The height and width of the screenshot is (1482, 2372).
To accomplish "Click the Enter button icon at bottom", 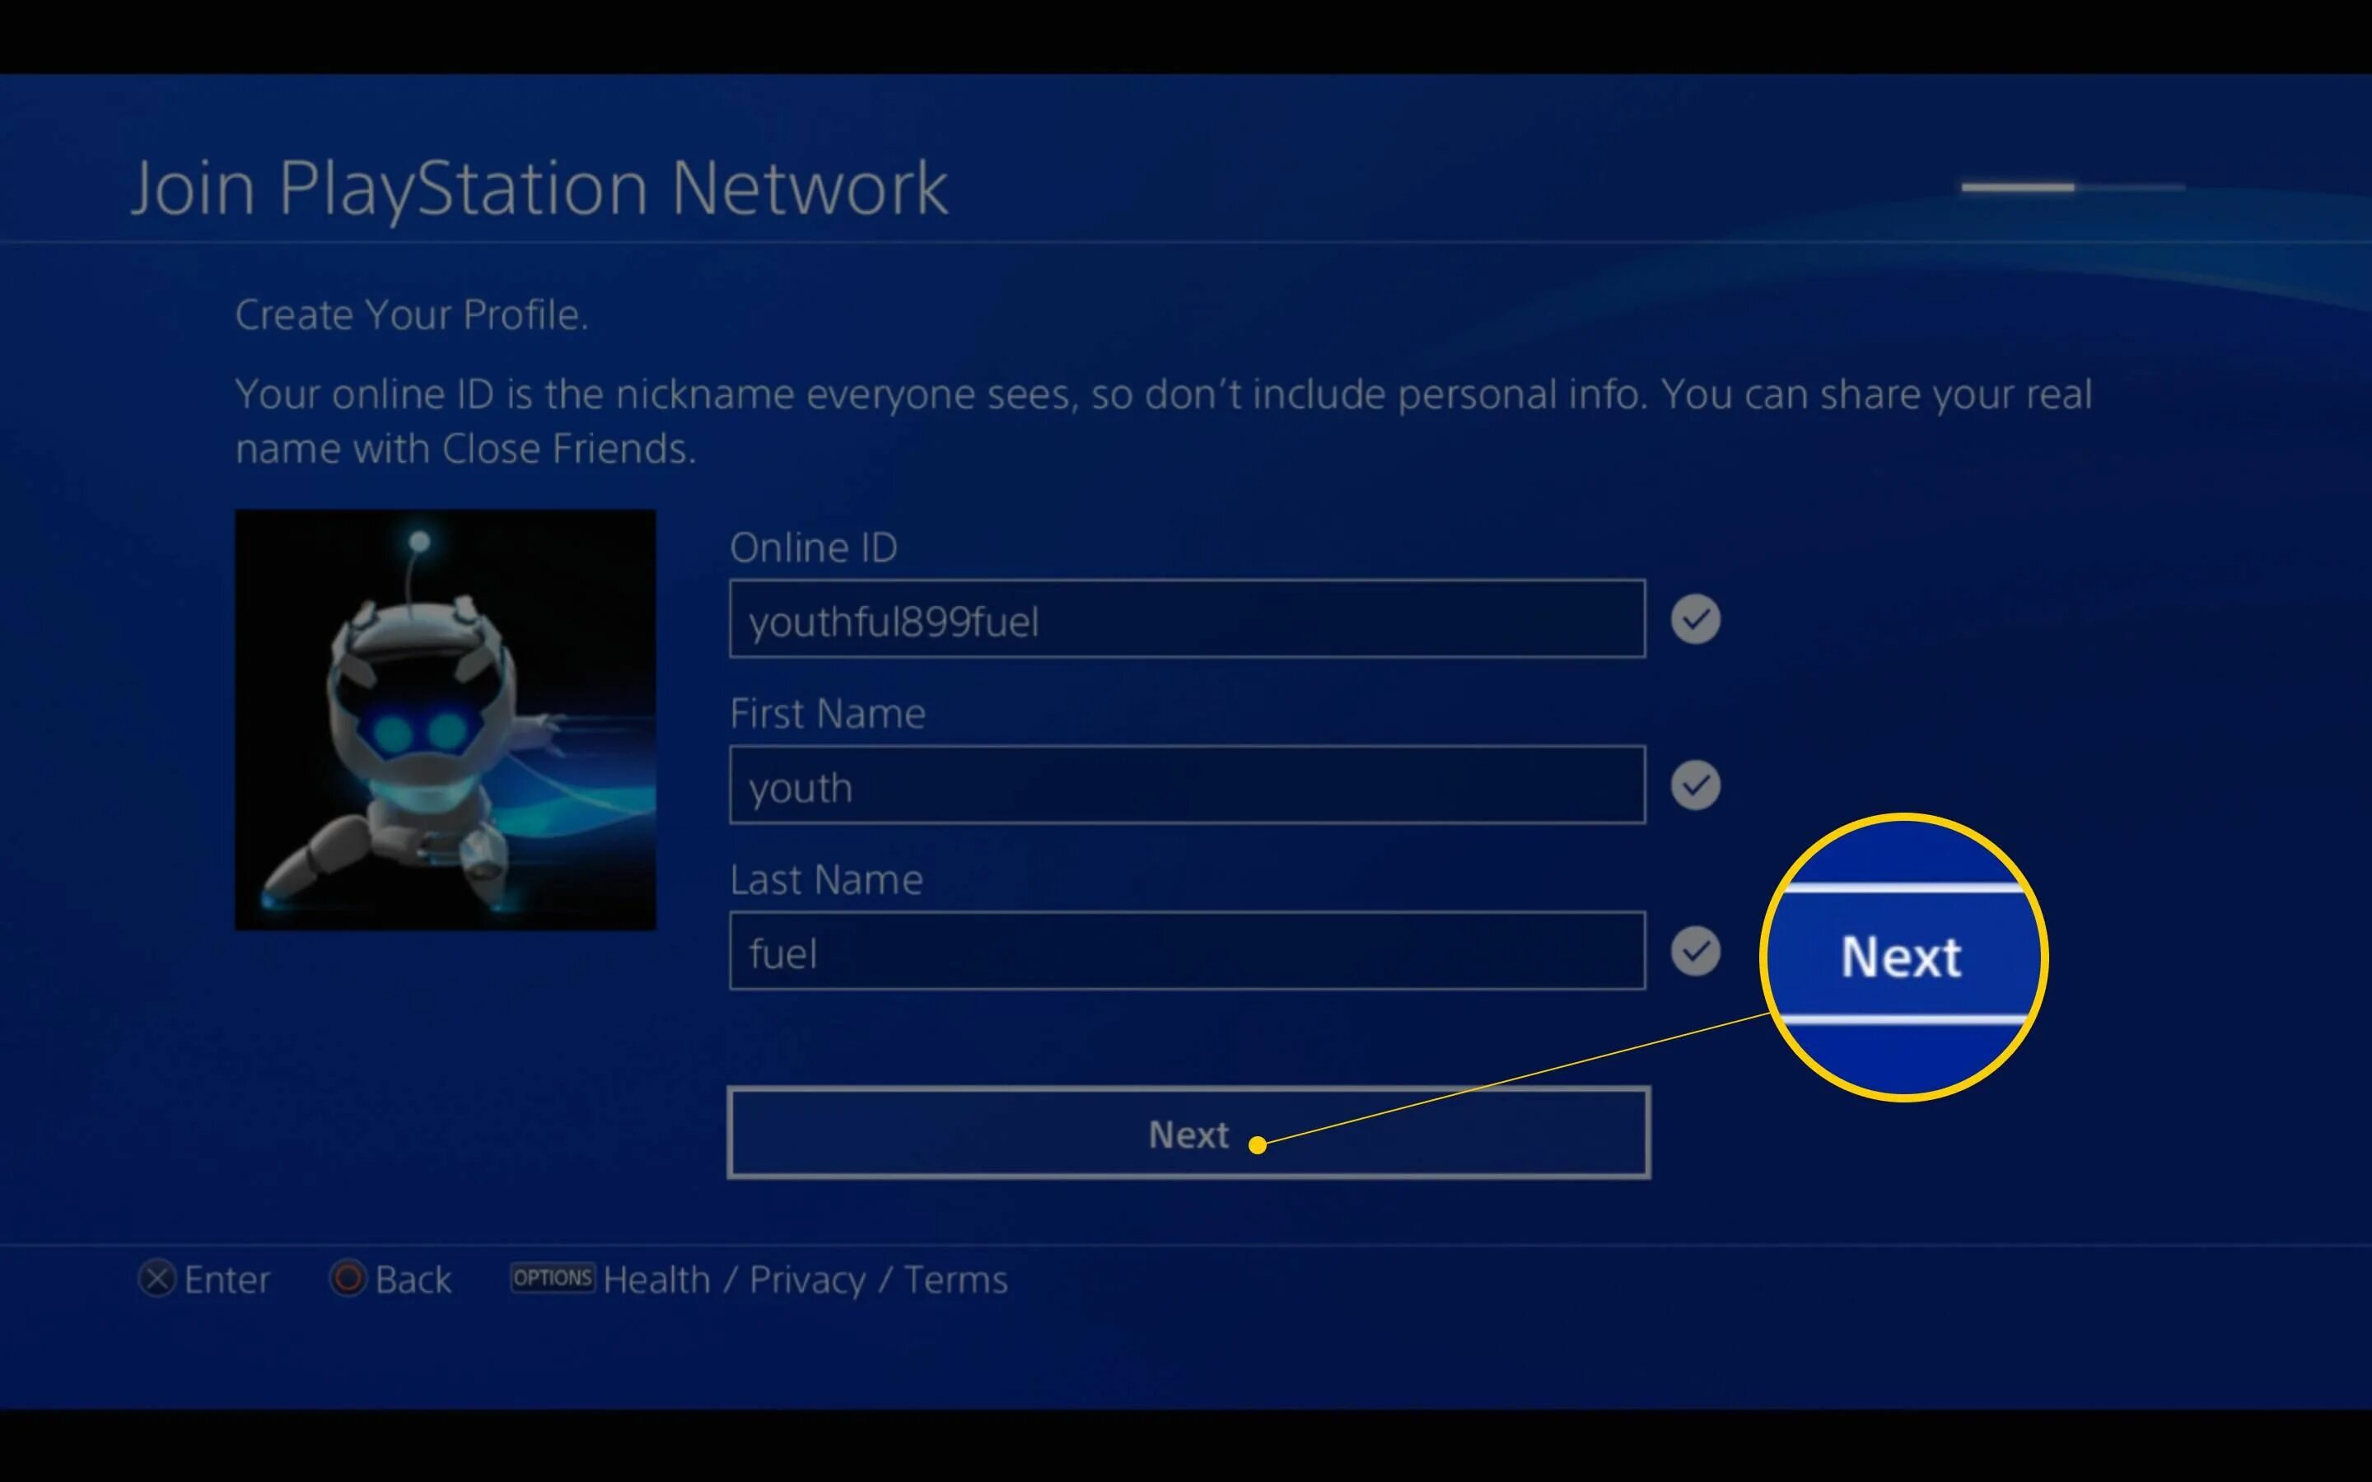I will click(159, 1279).
